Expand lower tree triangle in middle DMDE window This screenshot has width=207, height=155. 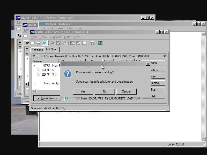click(27, 76)
